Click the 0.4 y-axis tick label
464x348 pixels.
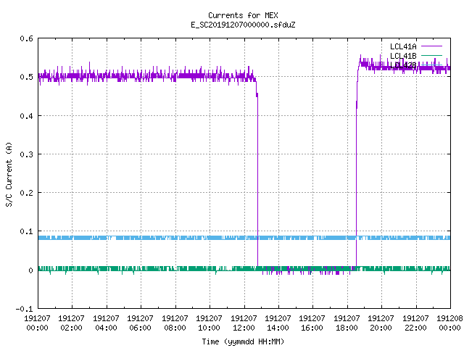click(26, 116)
